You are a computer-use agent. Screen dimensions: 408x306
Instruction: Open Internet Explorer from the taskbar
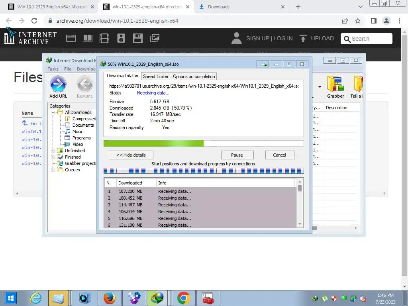[x=35, y=298]
